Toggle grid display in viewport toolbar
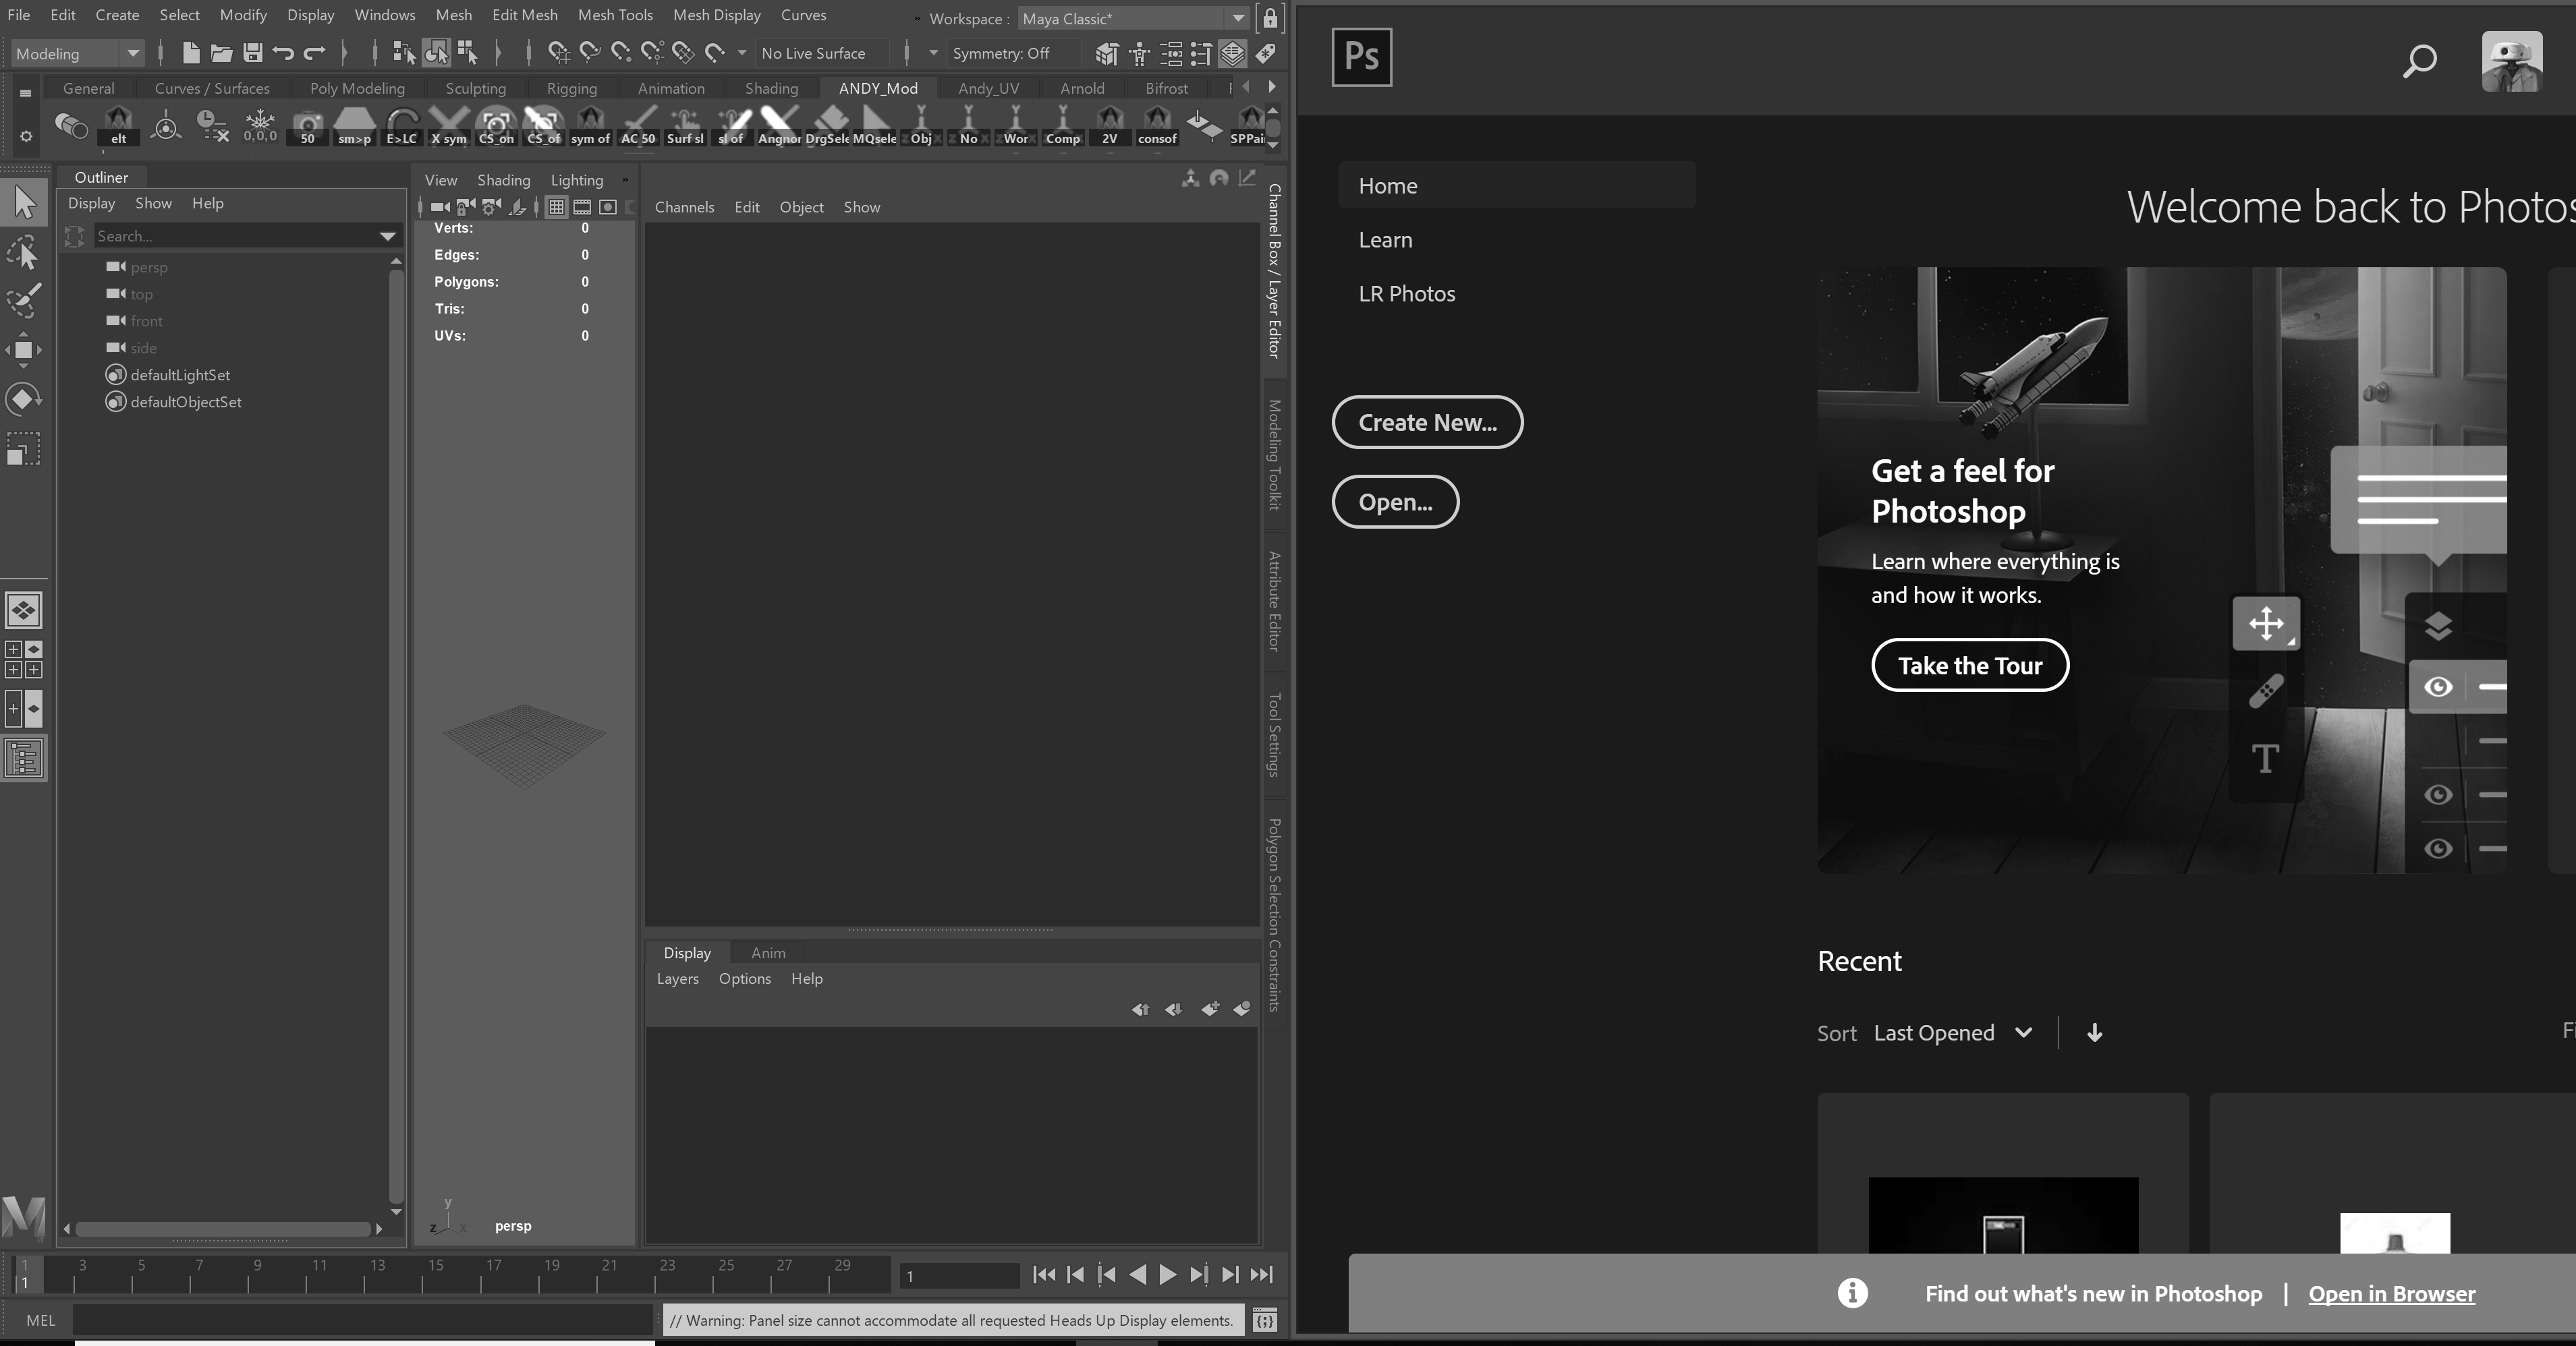Viewport: 2576px width, 1346px height. coord(556,207)
